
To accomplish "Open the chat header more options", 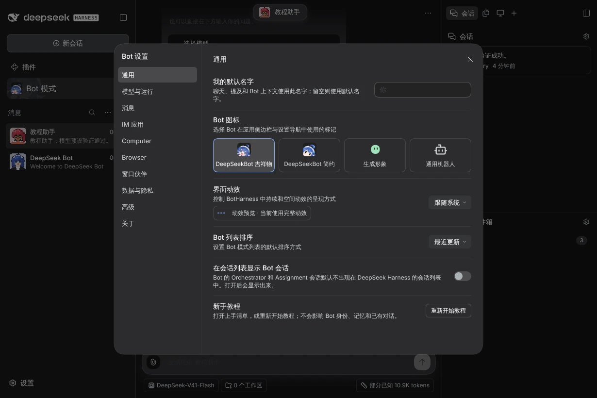I will point(428,13).
